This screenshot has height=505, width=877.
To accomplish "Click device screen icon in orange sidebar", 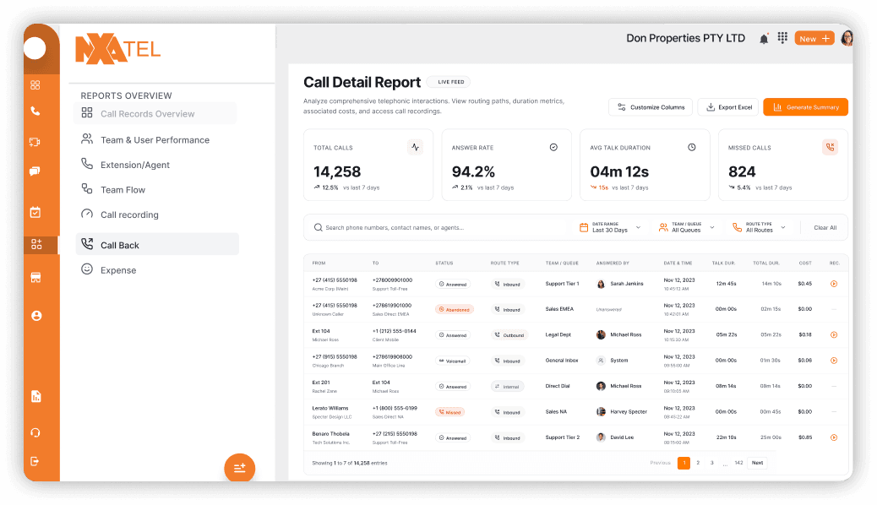I will [x=35, y=142].
